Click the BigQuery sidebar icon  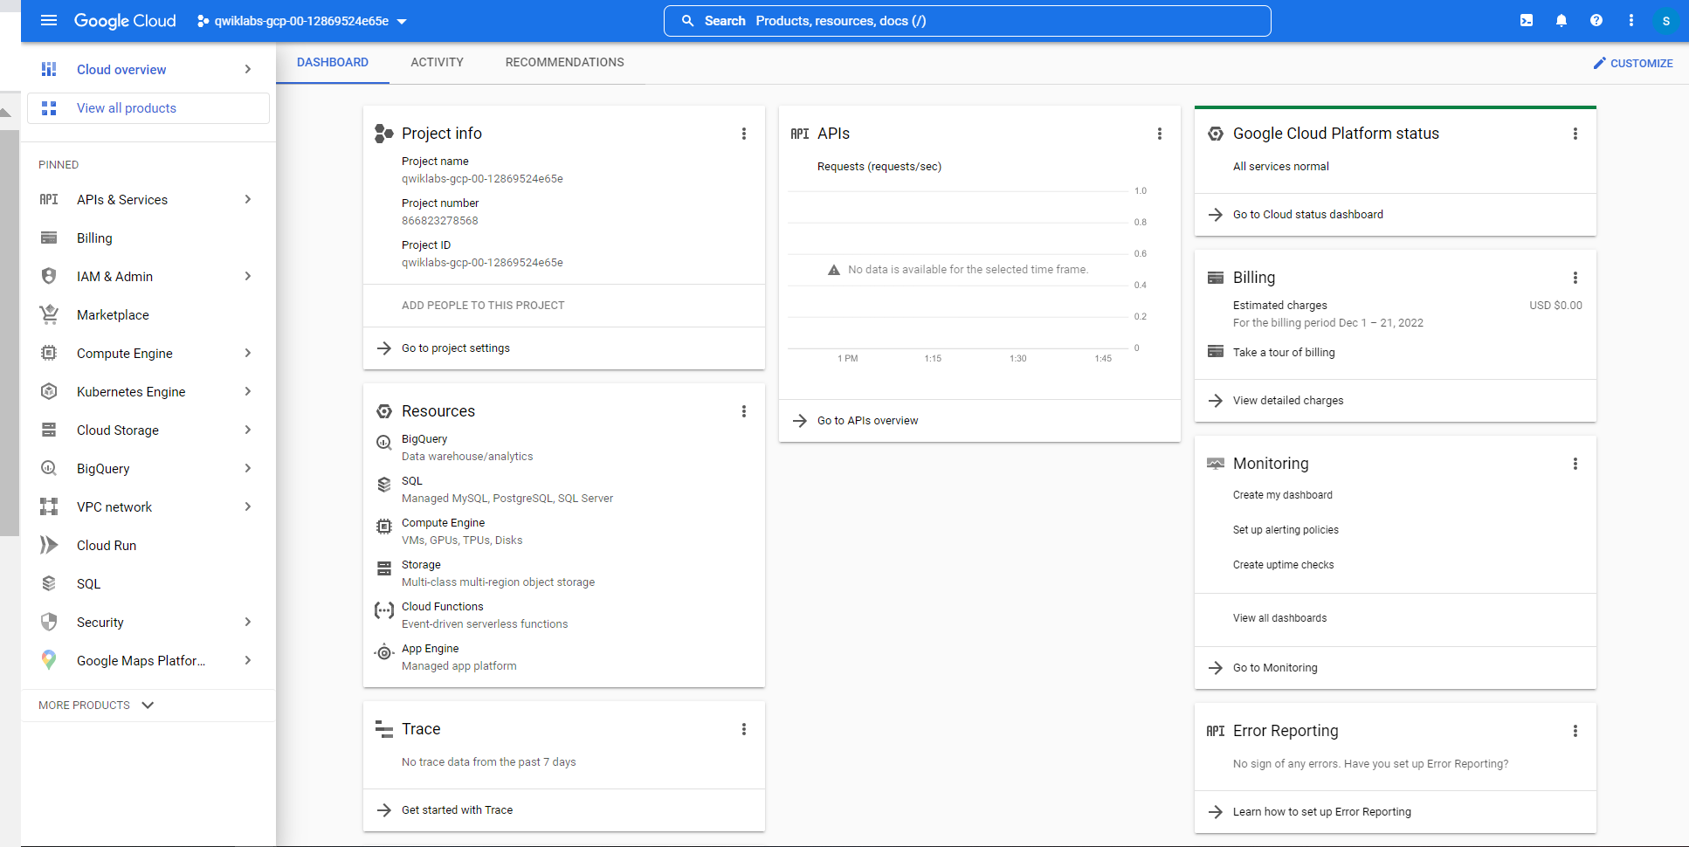tap(49, 468)
